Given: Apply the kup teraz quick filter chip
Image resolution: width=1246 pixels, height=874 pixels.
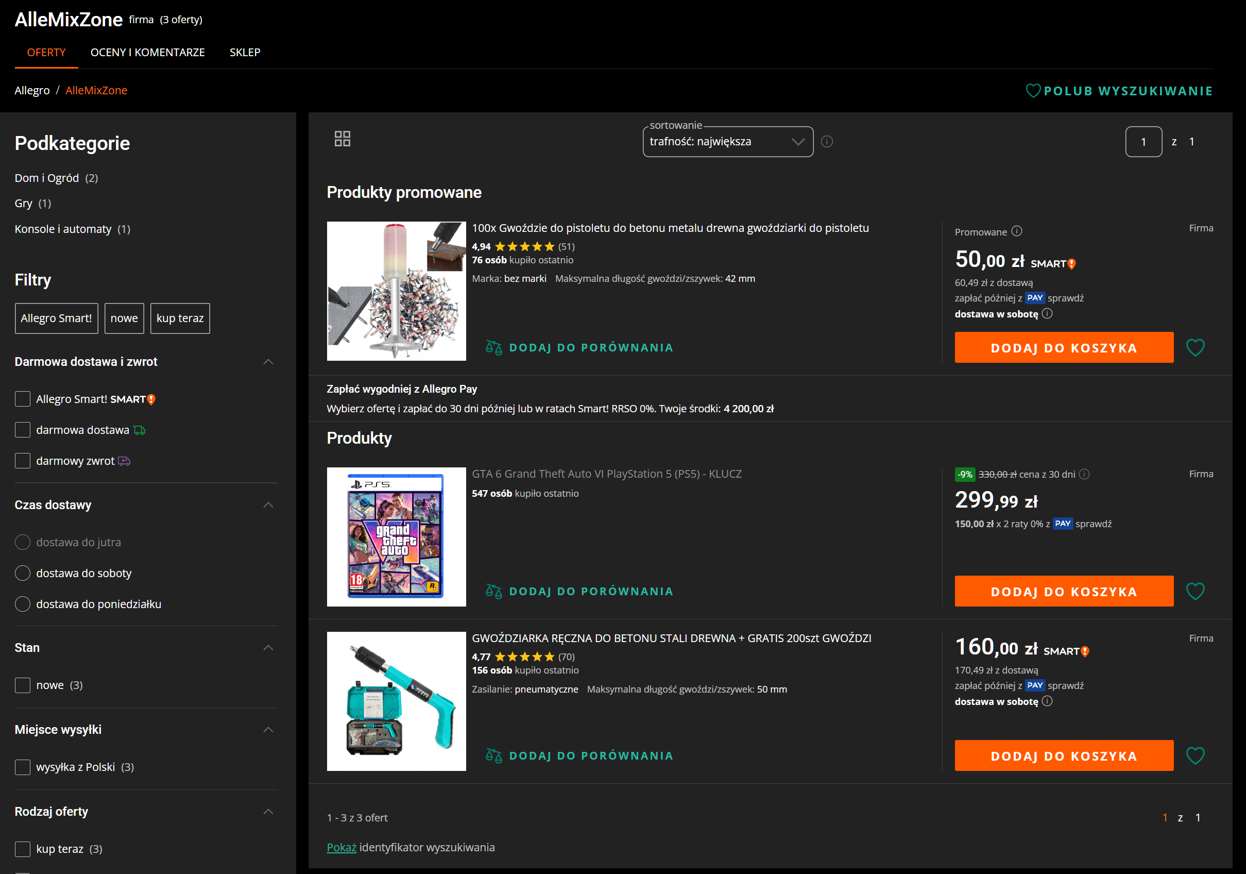Looking at the screenshot, I should coord(180,318).
